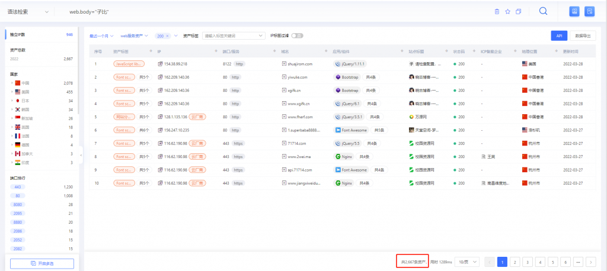This screenshot has width=607, height=271.
Task: Toggle the IP标签过滤 switch
Action: point(298,36)
